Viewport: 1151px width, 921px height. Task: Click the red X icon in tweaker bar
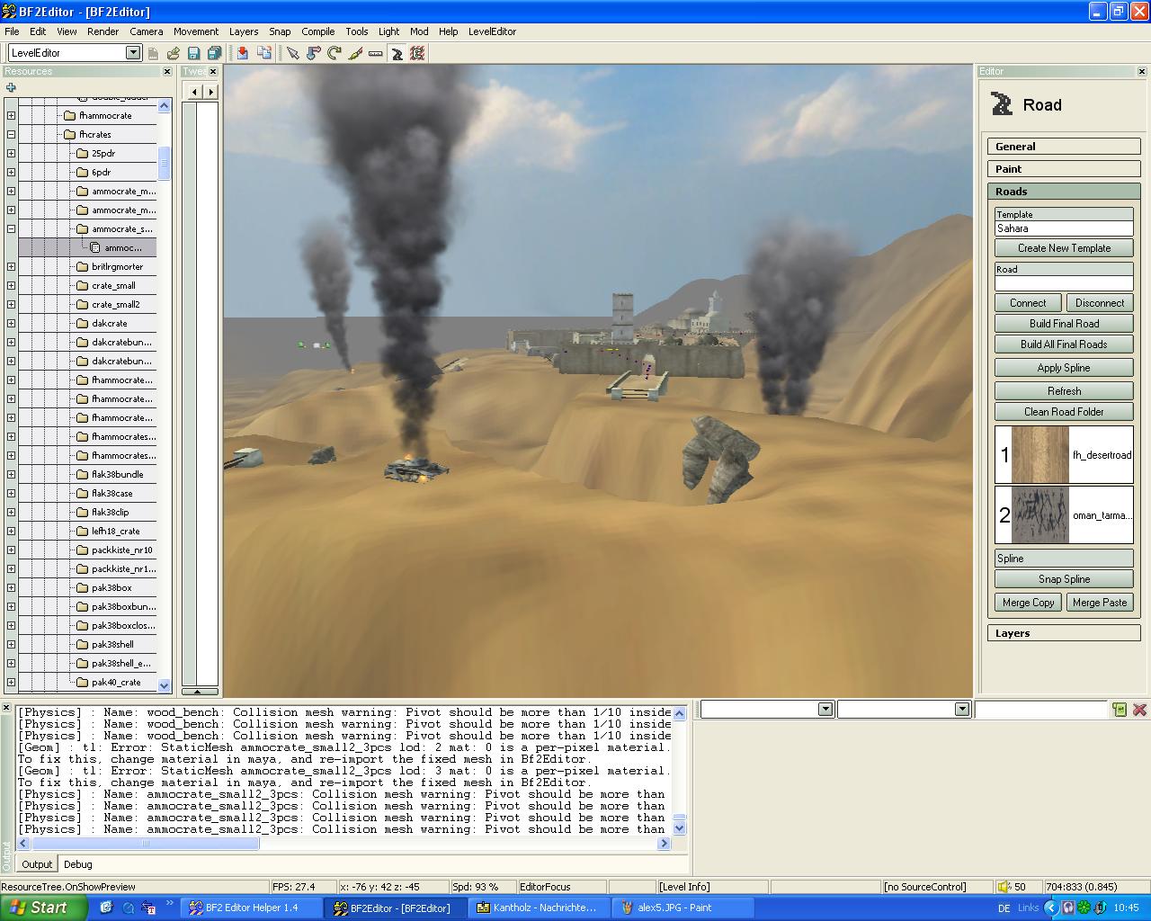(x=1139, y=710)
